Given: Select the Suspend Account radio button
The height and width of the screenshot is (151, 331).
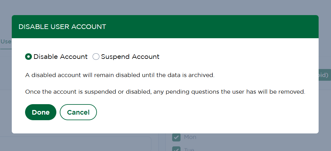Looking at the screenshot, I should (96, 57).
